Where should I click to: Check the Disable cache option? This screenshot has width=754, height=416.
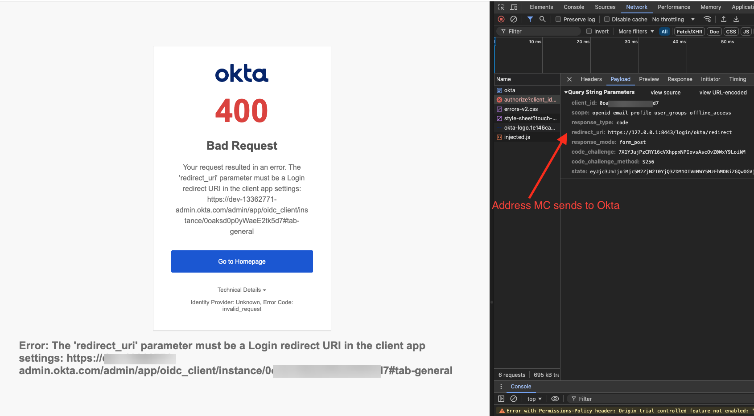click(607, 19)
